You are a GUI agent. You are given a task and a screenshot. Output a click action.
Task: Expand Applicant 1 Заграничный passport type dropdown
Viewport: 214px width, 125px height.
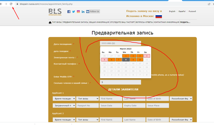(x=64, y=106)
